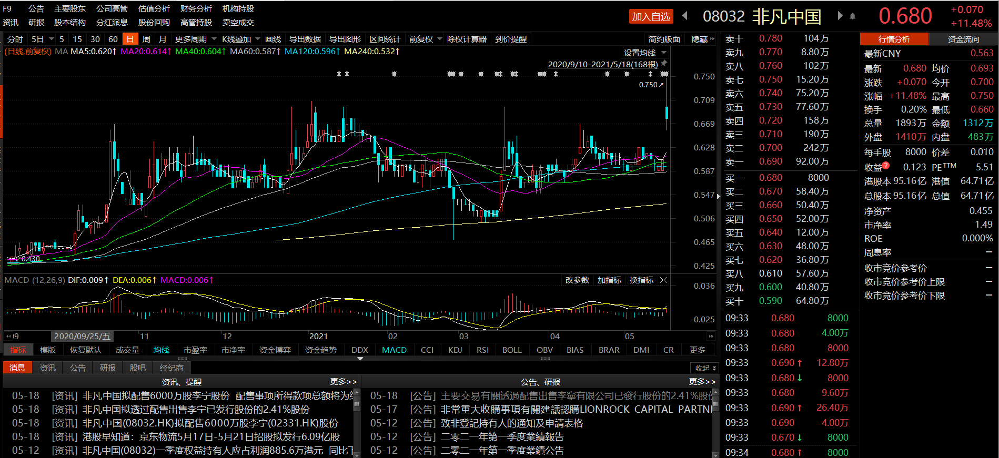
Task: Collapse panel using the small down triangle
Action: (x=360, y=359)
